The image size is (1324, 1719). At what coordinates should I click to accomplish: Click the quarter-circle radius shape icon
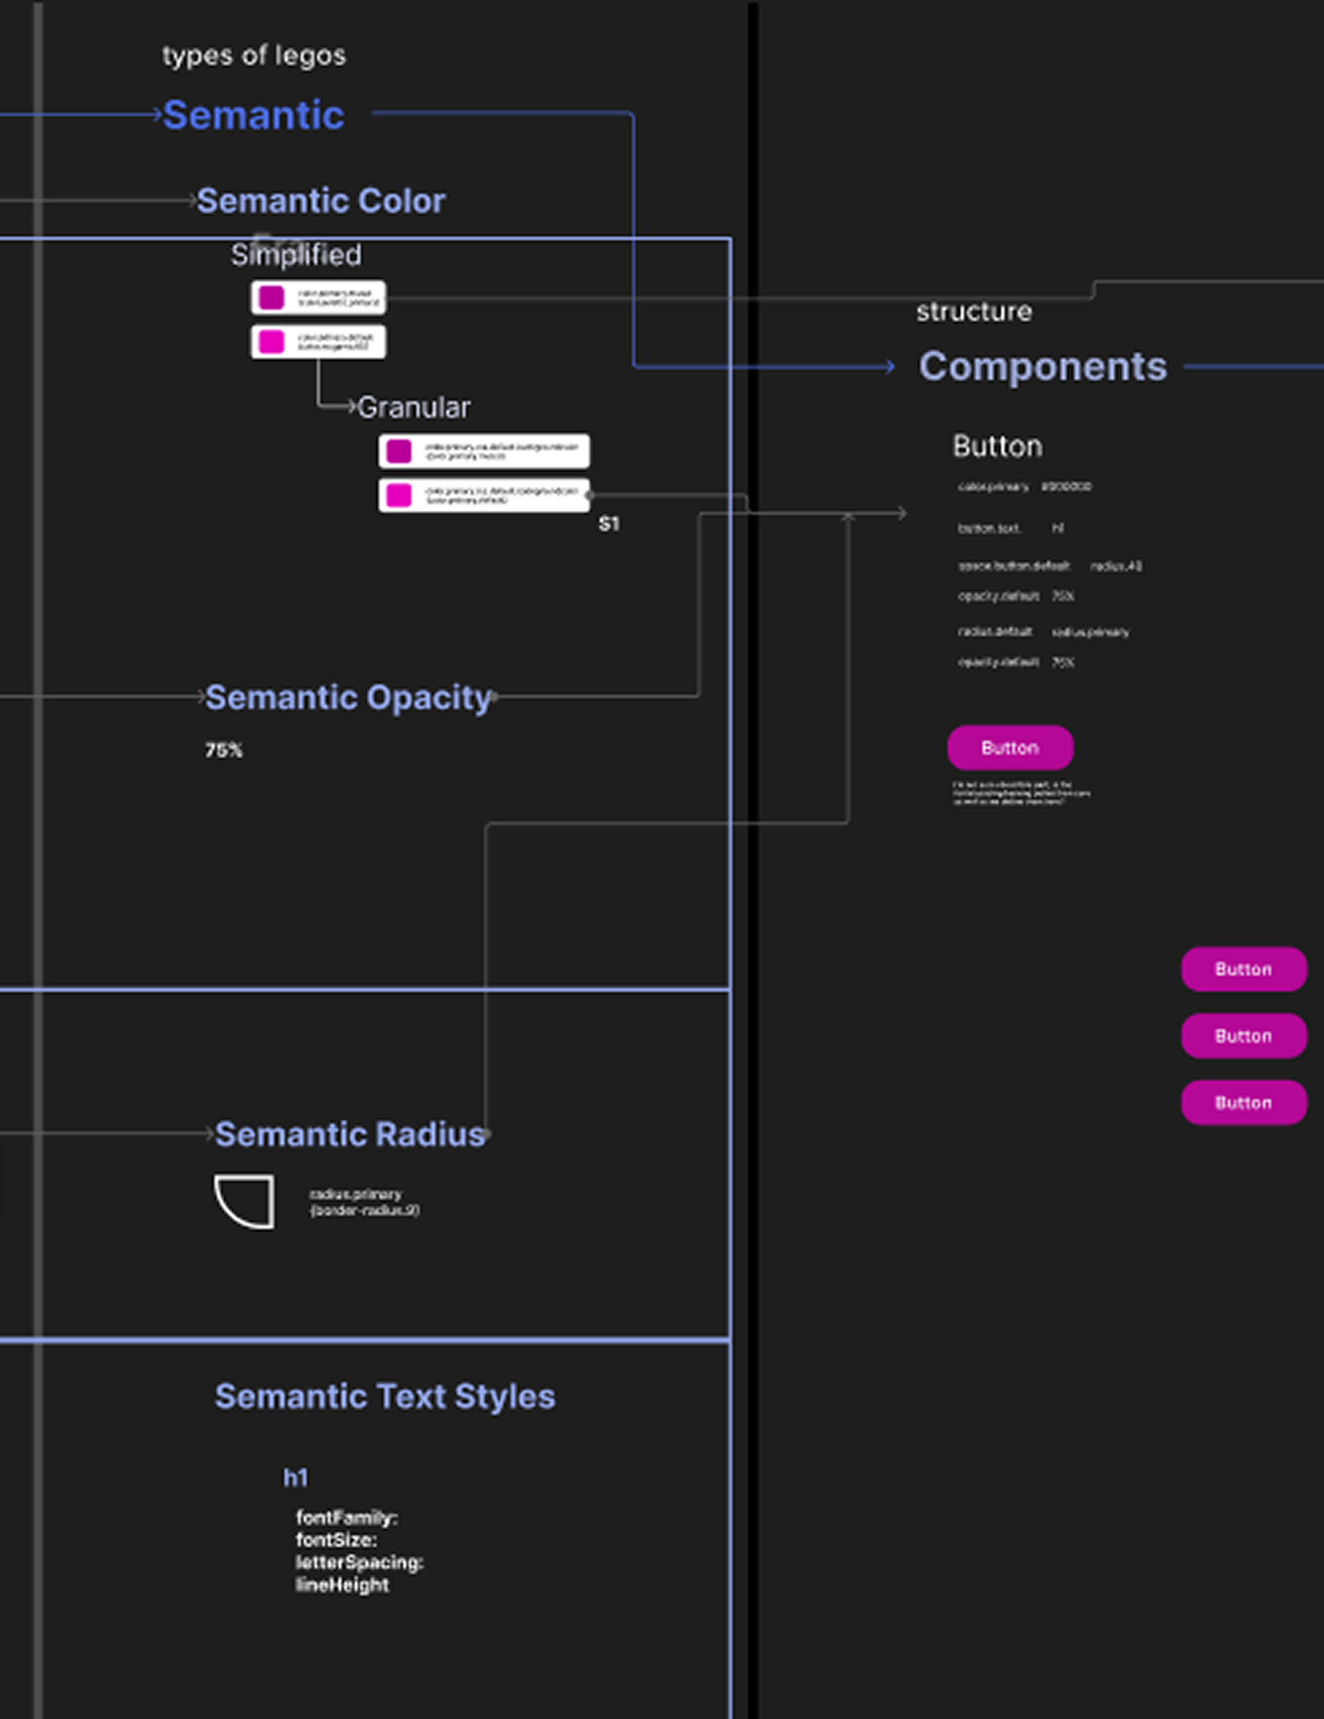(245, 1201)
